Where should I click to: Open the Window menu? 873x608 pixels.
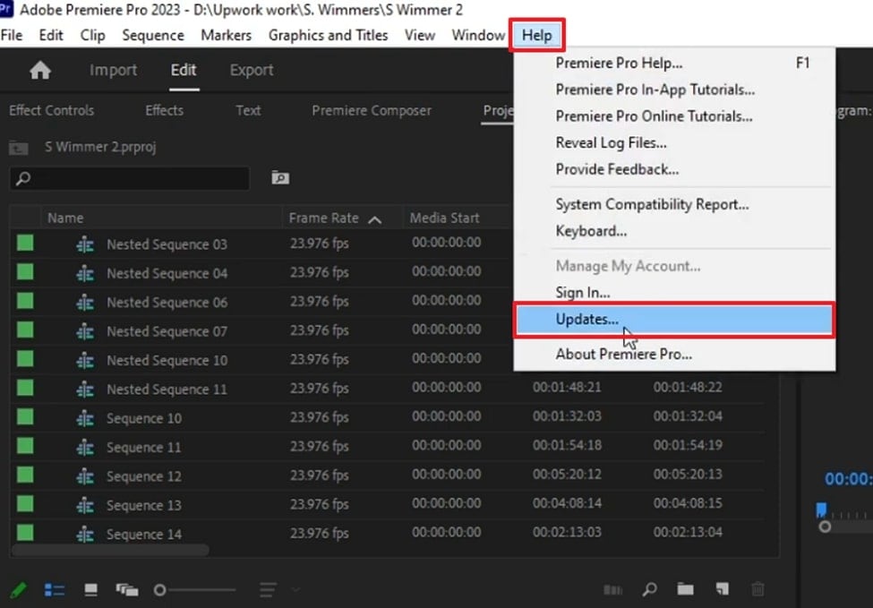pos(478,35)
